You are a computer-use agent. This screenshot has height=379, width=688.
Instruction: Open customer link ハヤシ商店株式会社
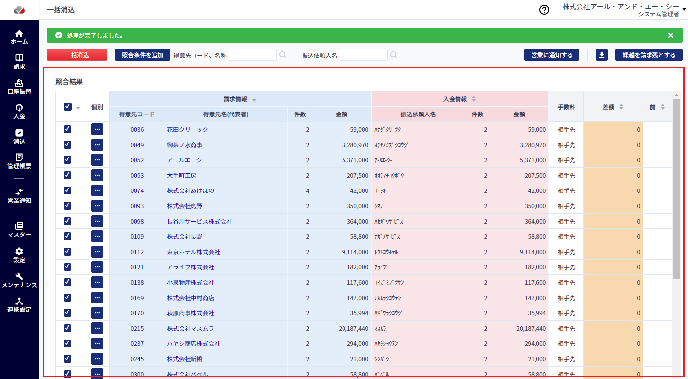(x=193, y=343)
